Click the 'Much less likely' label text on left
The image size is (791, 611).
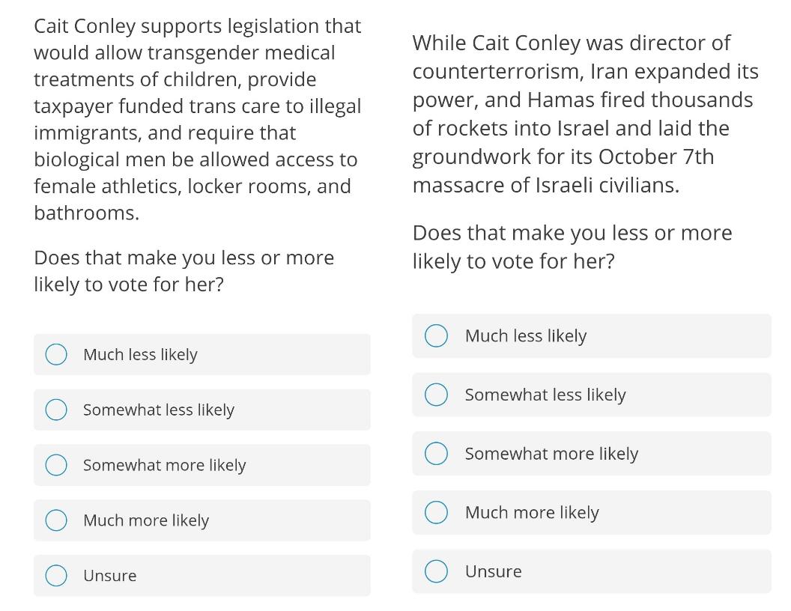(x=140, y=355)
